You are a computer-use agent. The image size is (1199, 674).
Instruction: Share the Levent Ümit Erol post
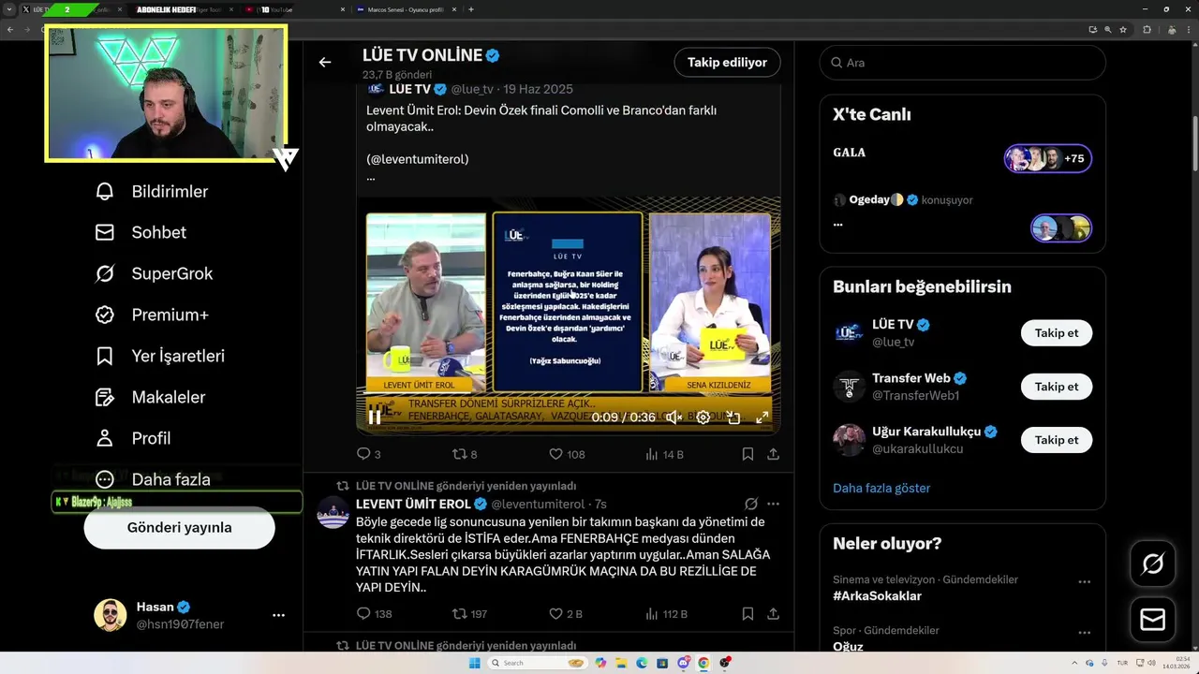point(773,615)
